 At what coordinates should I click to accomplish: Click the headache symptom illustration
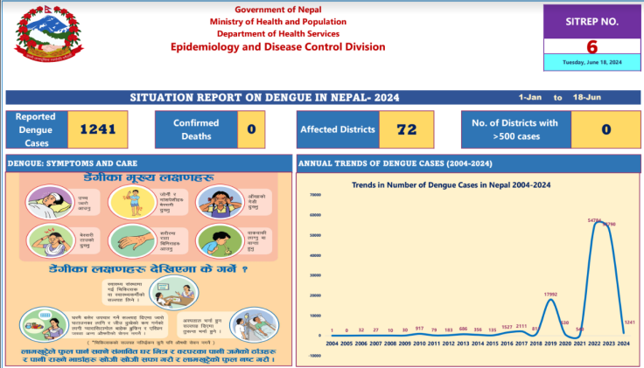tap(51, 241)
